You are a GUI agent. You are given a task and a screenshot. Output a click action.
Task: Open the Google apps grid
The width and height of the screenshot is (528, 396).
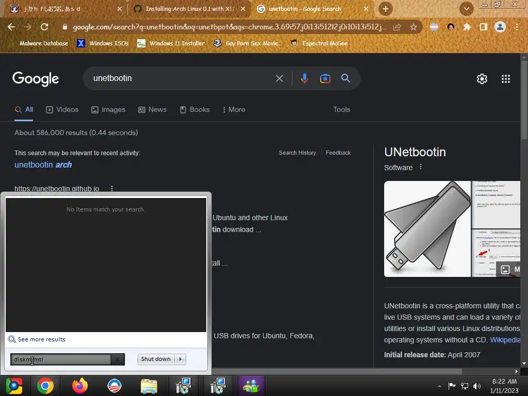tap(506, 79)
